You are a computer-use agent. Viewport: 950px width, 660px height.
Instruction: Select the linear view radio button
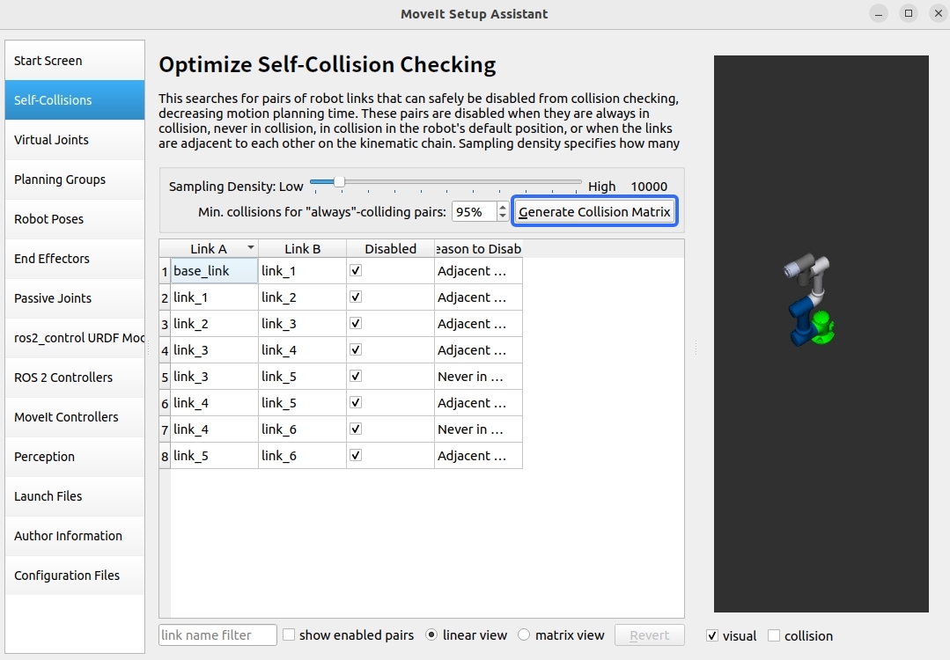click(431, 635)
